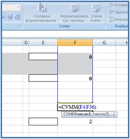Select column F header
The width and height of the screenshot is (130, 139).
75,42
